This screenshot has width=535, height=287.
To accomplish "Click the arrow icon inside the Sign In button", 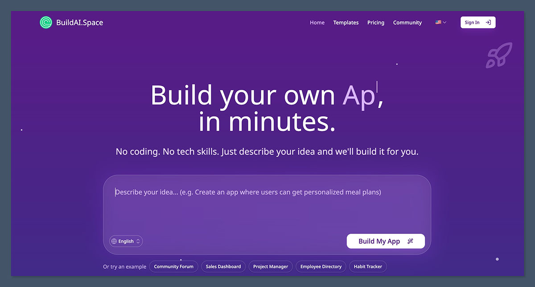I will coord(488,22).
